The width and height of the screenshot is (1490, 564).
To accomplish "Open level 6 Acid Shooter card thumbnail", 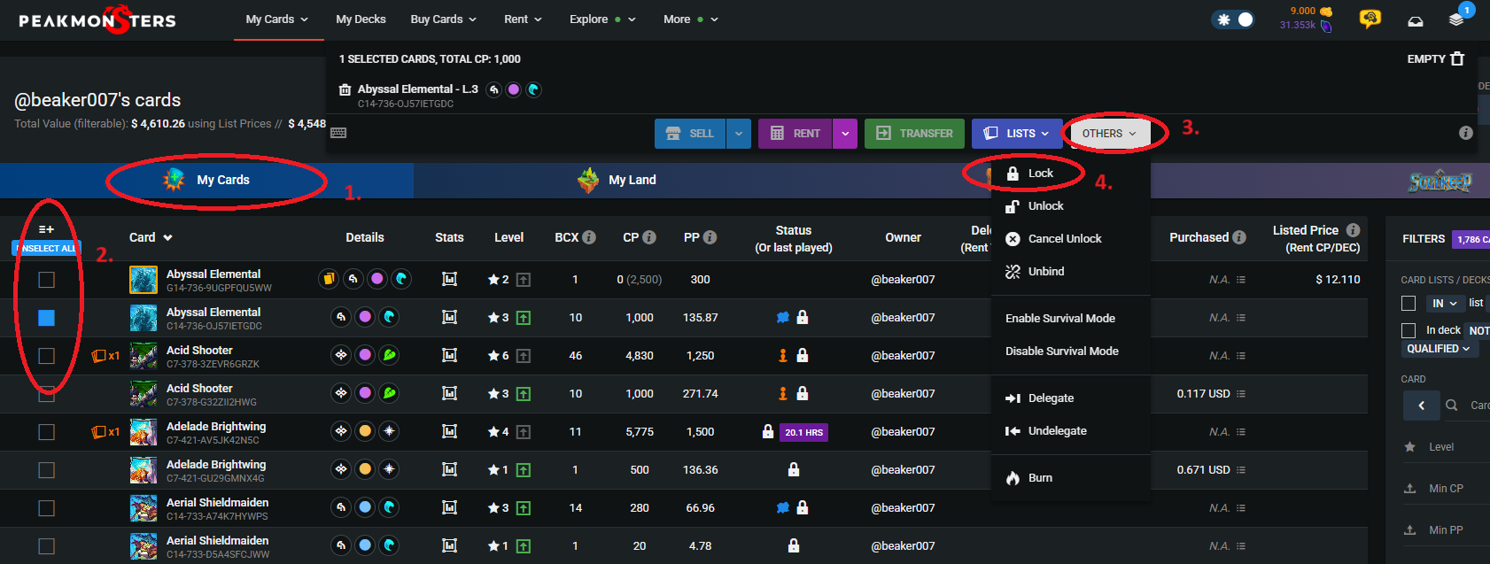I will (144, 355).
